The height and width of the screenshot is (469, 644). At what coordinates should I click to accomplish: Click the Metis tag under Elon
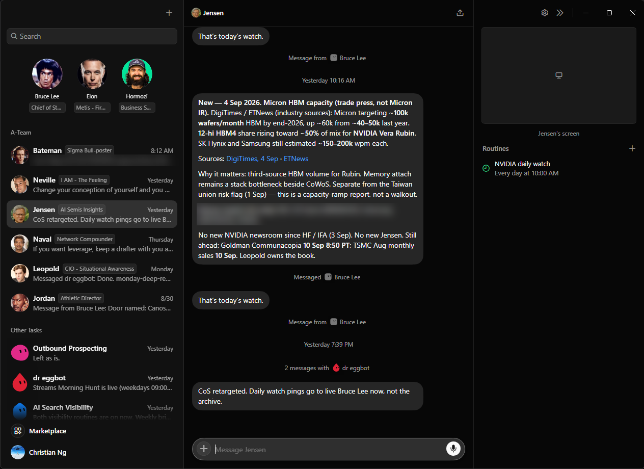coord(92,108)
